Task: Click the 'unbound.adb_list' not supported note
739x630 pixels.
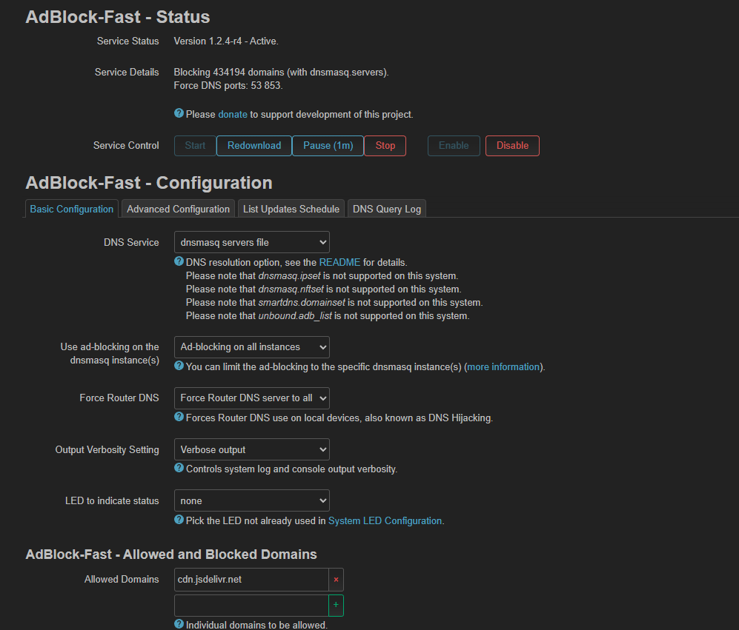Action: pyautogui.click(x=328, y=315)
